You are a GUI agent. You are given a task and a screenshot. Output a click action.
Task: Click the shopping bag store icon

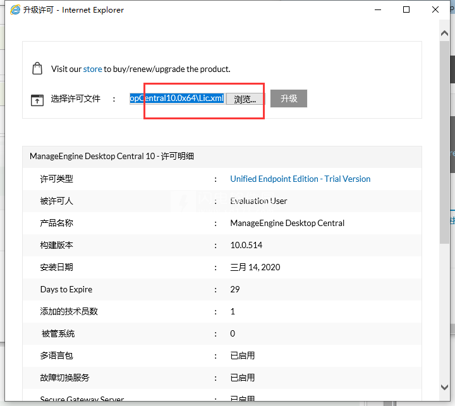pyautogui.click(x=37, y=69)
